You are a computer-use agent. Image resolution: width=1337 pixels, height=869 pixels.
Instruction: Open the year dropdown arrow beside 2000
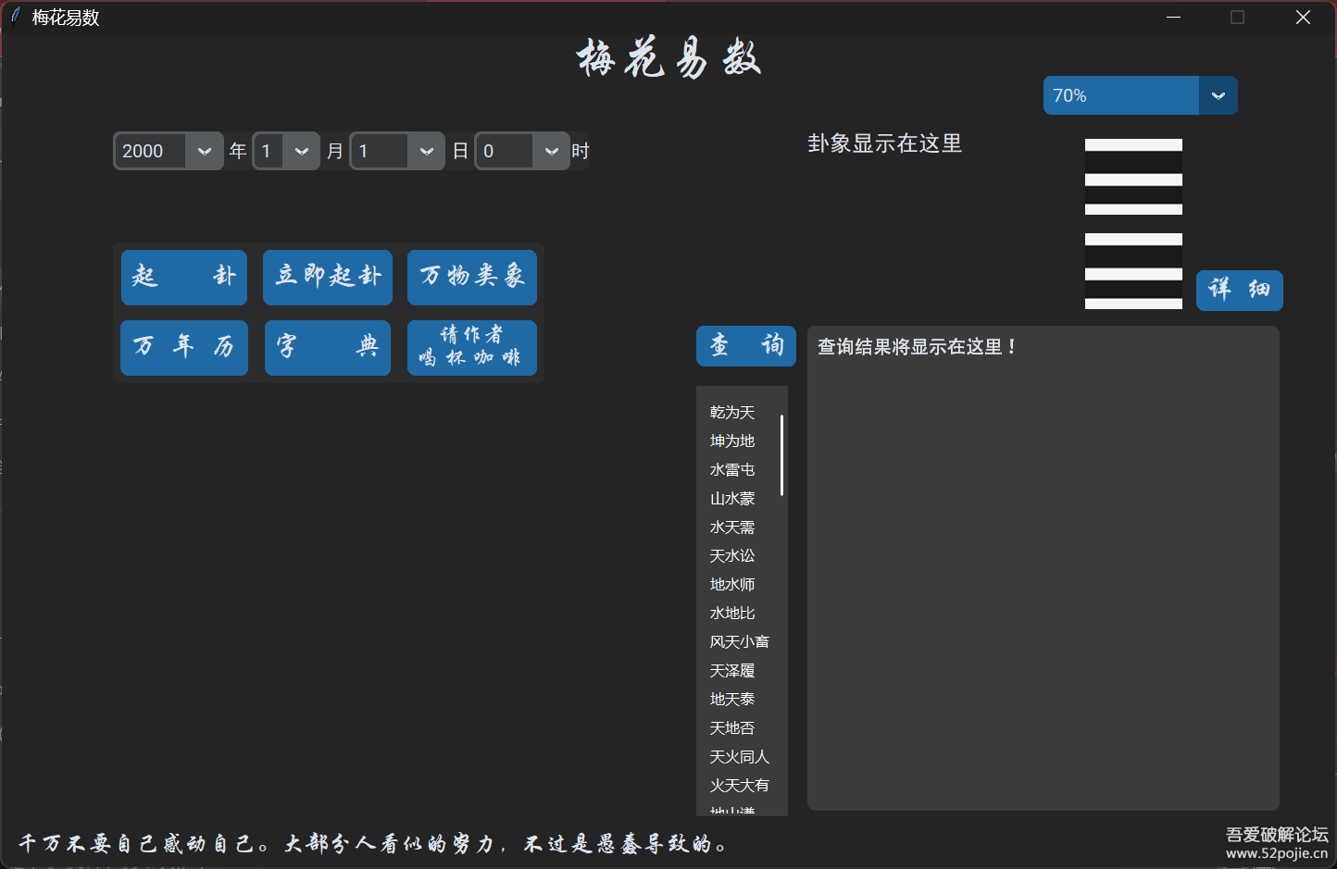coord(205,151)
